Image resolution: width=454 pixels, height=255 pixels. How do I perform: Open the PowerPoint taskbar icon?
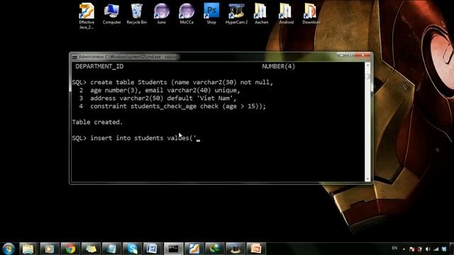[x=256, y=249]
